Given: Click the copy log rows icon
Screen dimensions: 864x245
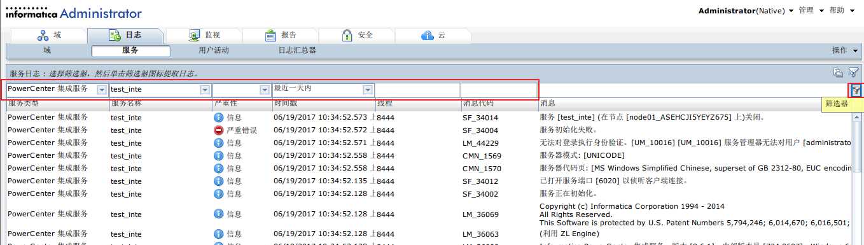Looking at the screenshot, I should (x=839, y=73).
